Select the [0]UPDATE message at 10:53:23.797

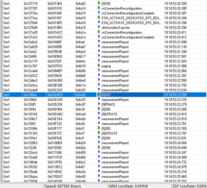pos(109,133)
